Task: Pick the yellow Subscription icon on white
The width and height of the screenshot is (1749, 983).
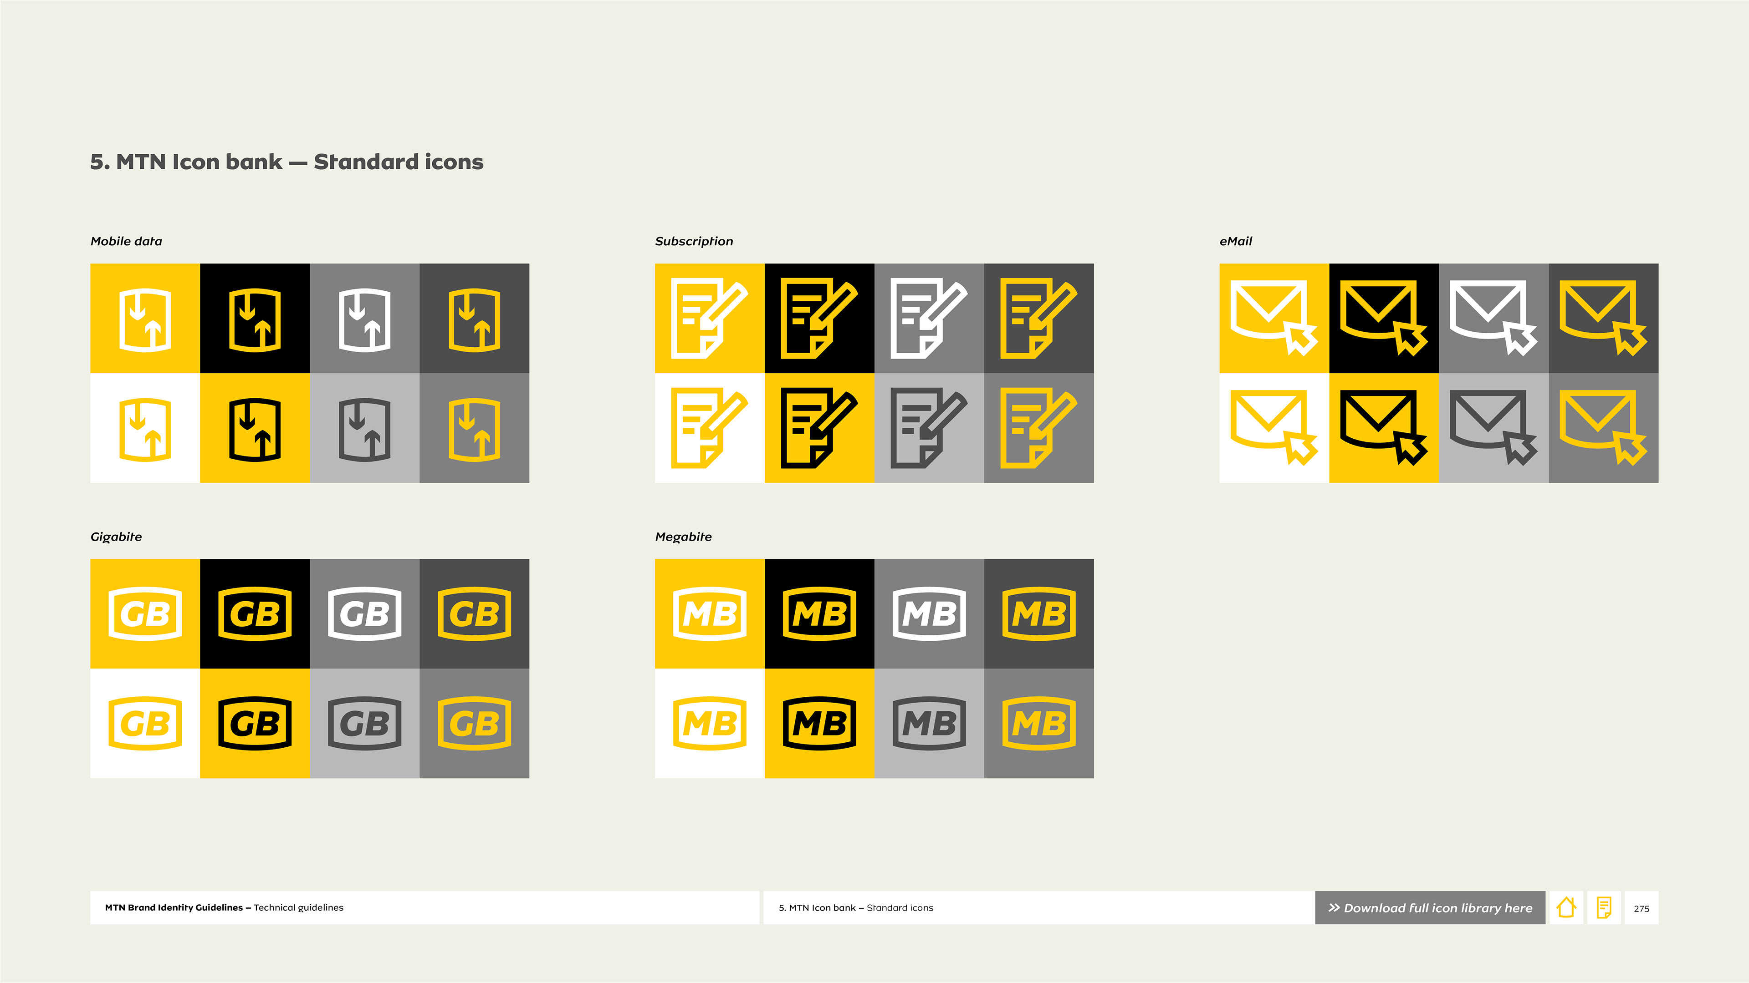Action: click(710, 428)
